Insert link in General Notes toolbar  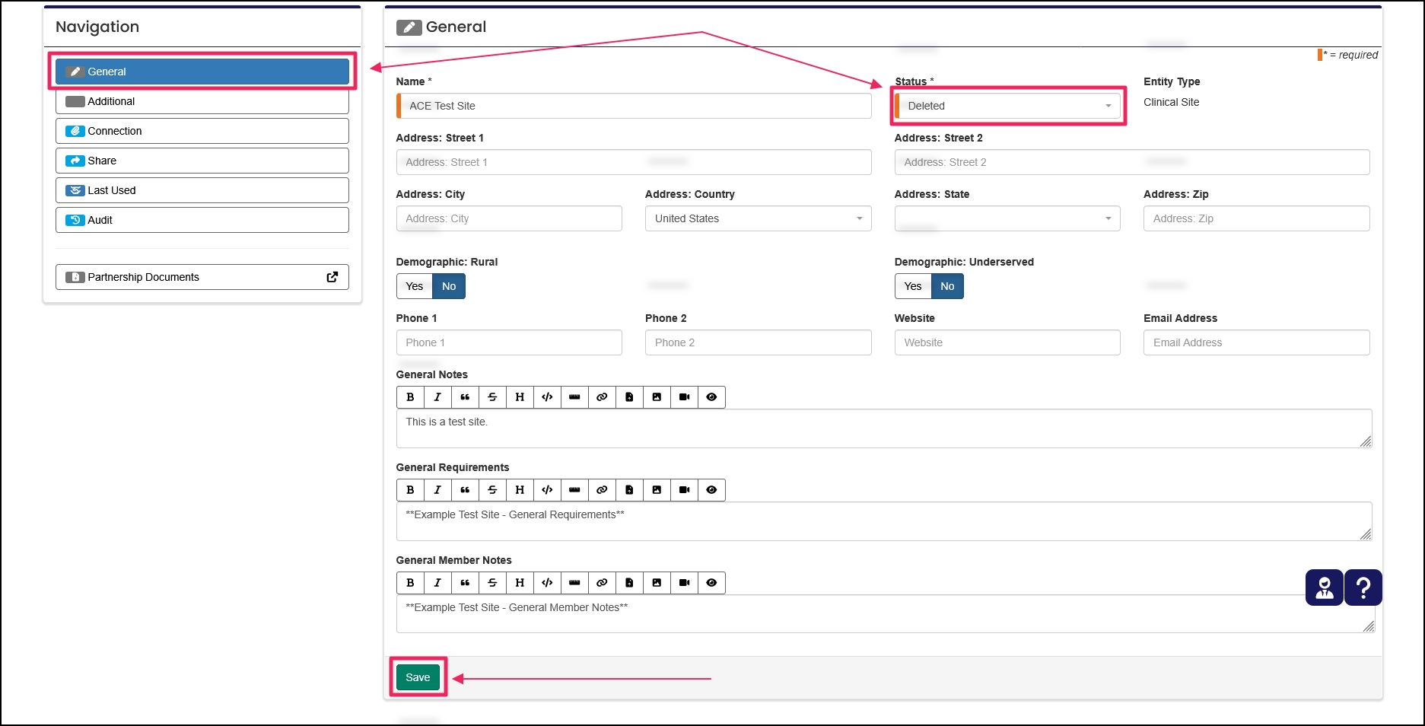[x=602, y=397]
